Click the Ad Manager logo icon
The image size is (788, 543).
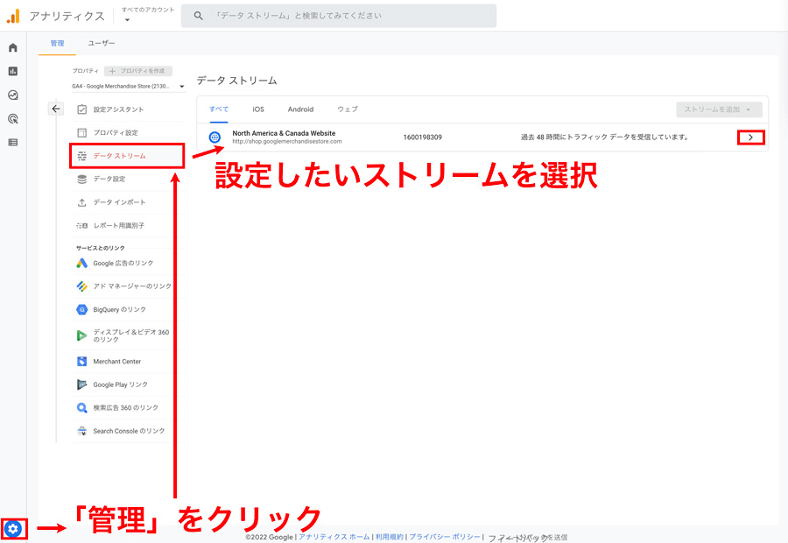coord(82,286)
